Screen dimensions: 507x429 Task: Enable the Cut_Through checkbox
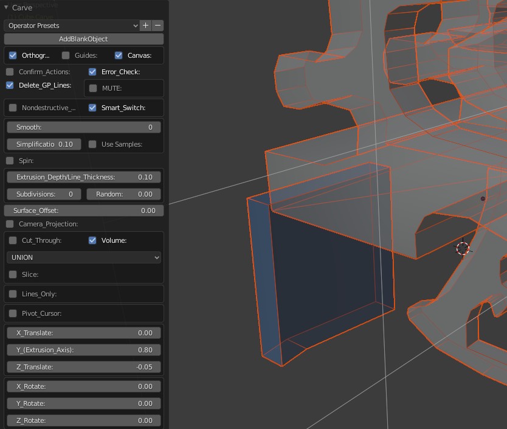point(13,240)
